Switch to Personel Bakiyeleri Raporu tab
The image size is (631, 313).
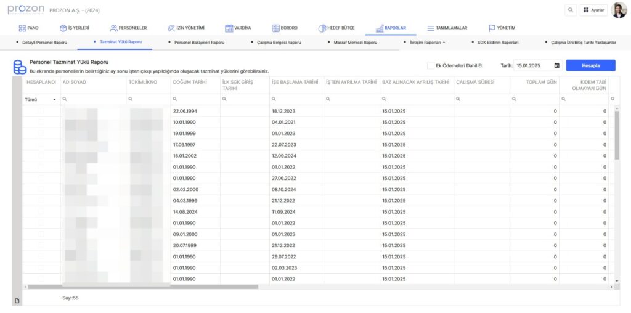click(x=199, y=43)
